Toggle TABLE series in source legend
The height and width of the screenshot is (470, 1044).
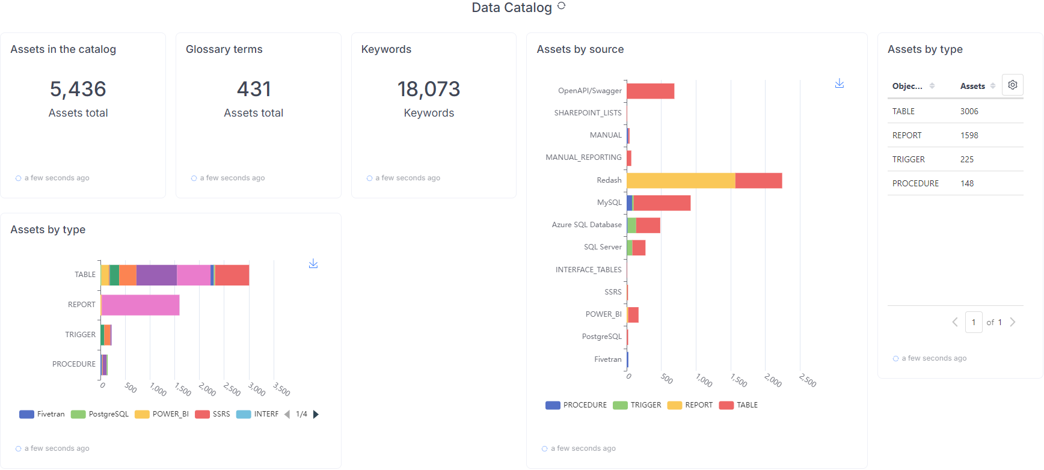(x=738, y=405)
